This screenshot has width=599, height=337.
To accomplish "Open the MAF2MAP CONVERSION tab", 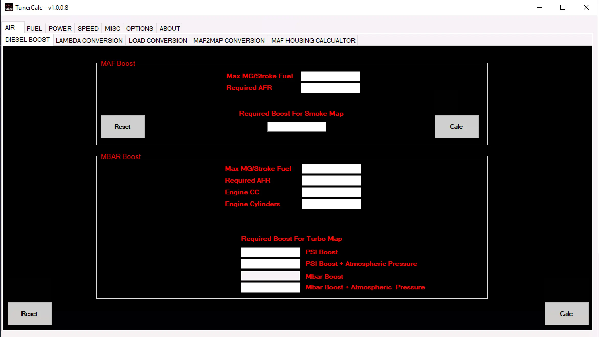I will click(229, 40).
